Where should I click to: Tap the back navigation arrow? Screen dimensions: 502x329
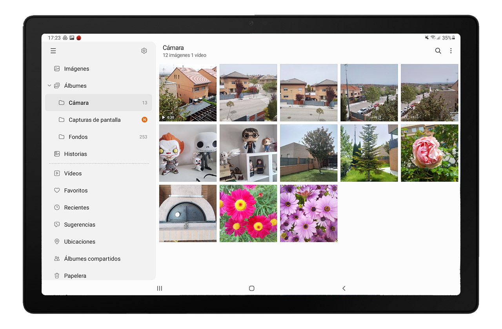pyautogui.click(x=344, y=288)
